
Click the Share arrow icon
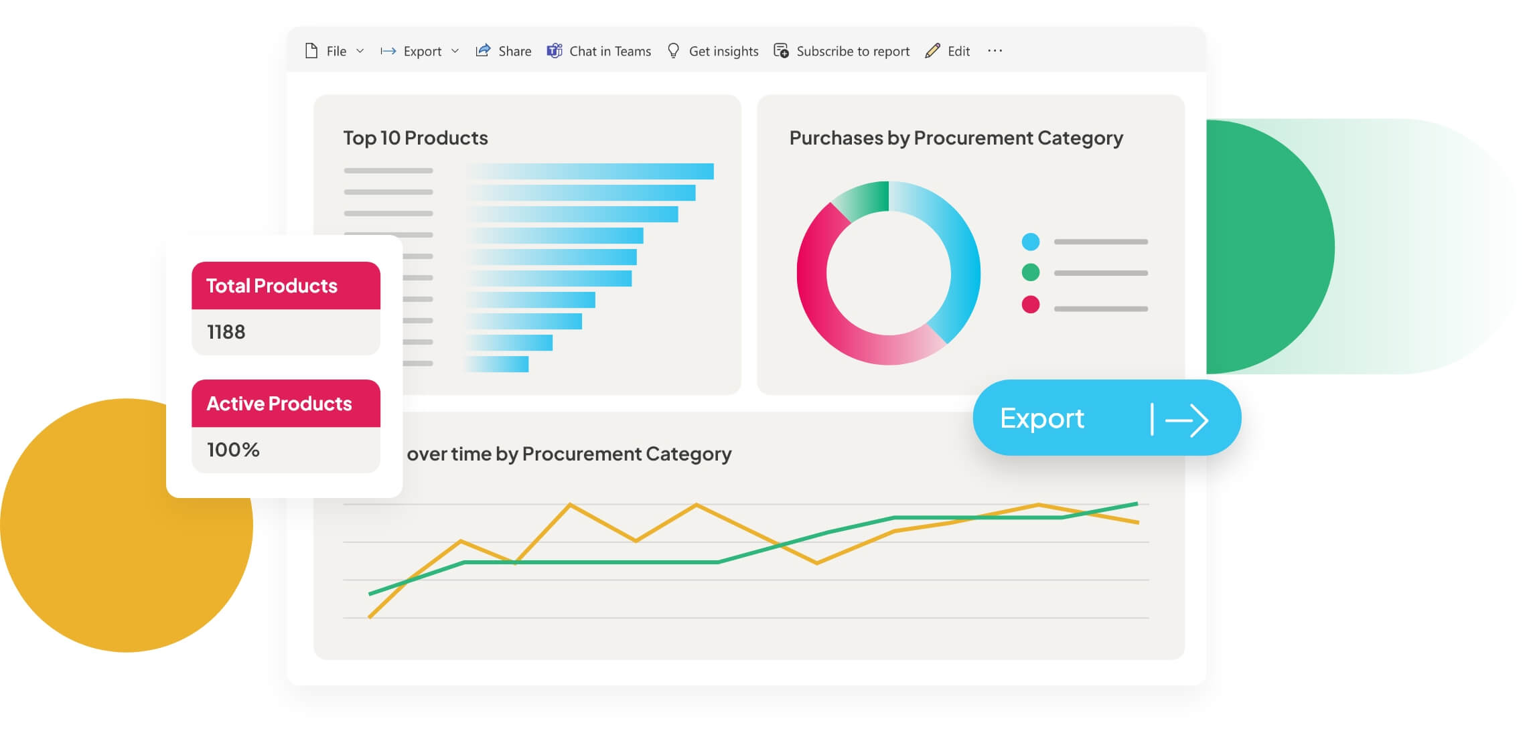[x=483, y=51]
